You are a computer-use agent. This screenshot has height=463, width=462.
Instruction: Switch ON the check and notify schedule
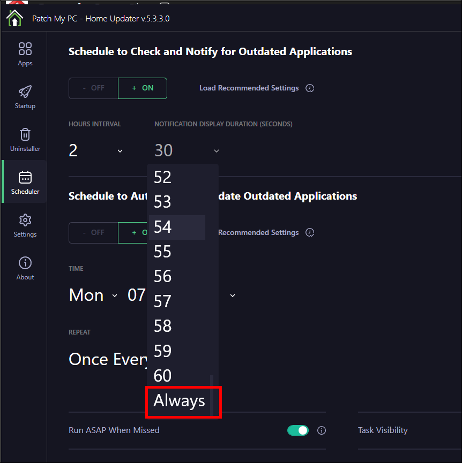pos(143,88)
